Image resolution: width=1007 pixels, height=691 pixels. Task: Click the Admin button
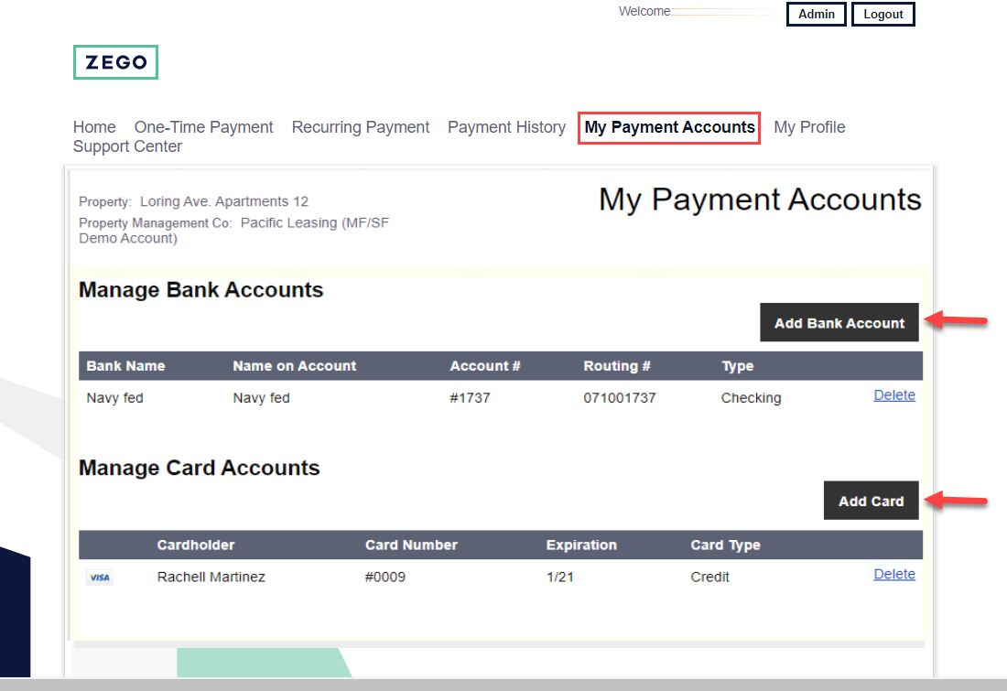point(816,14)
